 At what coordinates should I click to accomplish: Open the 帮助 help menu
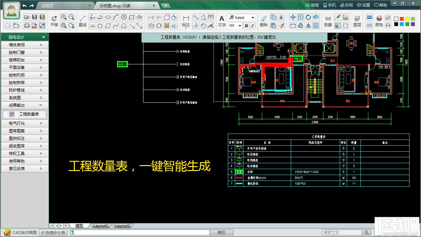(x=381, y=5)
